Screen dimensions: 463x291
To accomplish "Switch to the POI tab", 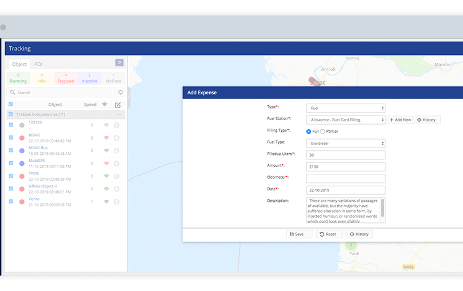I will pyautogui.click(x=38, y=64).
